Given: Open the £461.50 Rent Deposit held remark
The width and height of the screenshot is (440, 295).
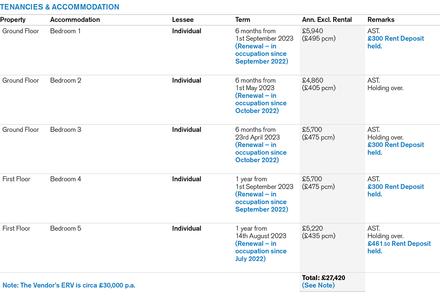Looking at the screenshot, I should [399, 247].
